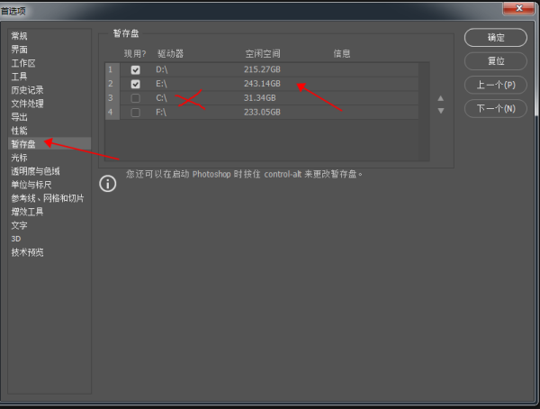
Task: Enable the C:\ scratch disk checkbox
Action: (x=135, y=98)
